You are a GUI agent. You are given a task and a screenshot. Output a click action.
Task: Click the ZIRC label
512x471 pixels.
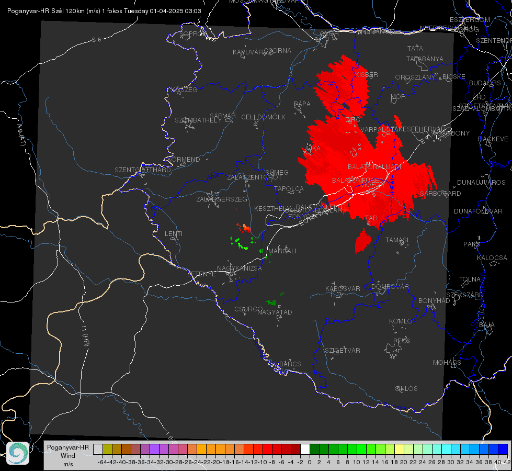point(353,120)
